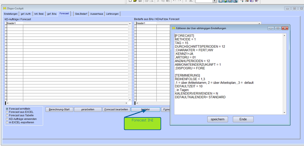The width and height of the screenshot is (304, 149).
Task: Open the Ges.Bedarf tab
Action: click(81, 14)
